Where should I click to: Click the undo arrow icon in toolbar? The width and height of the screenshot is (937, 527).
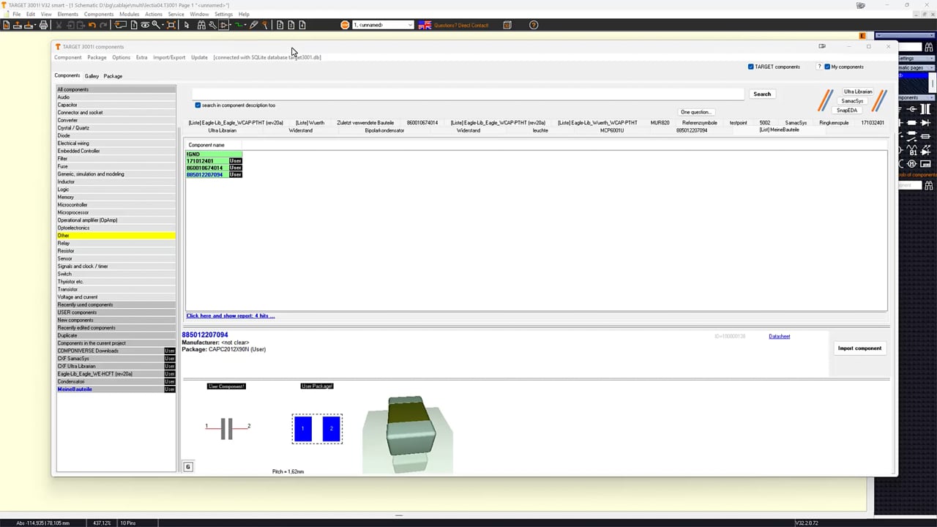[x=92, y=25]
